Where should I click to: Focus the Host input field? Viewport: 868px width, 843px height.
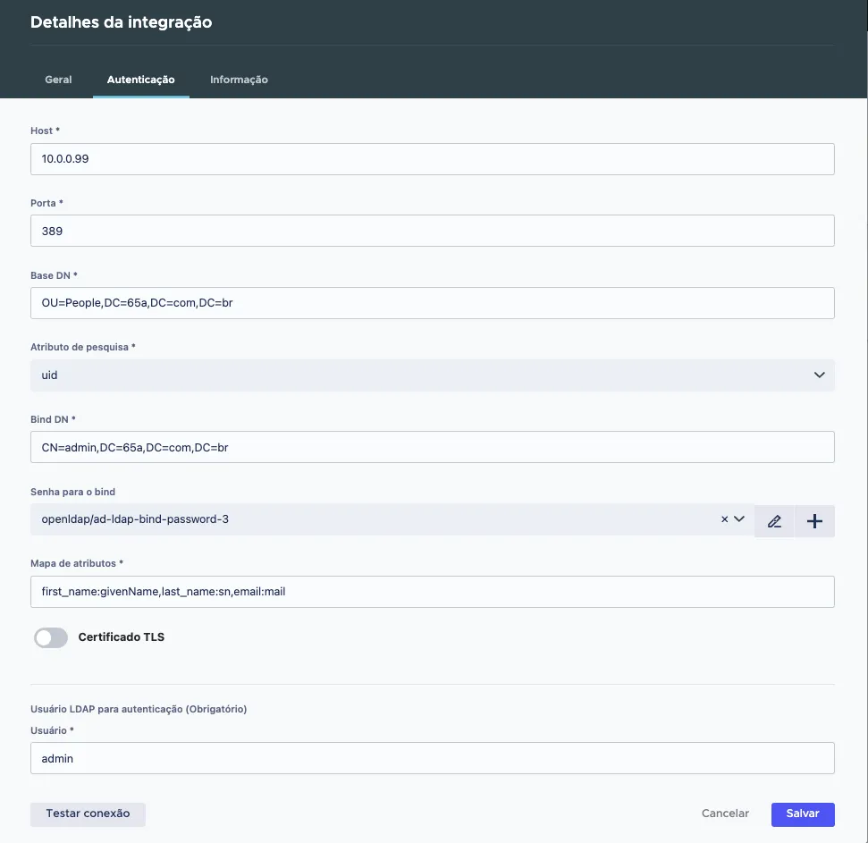click(x=433, y=159)
